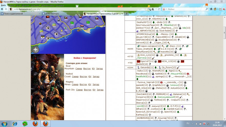Screen dimensions: 226x127
Task: Click the clan badge icon before Iron_Lynx
Action: coord(138,55)
